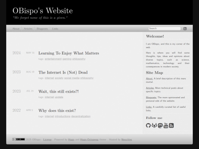The height and width of the screenshot is (149, 199).
Task: Select the decentralization tag
Action: pos(81,116)
